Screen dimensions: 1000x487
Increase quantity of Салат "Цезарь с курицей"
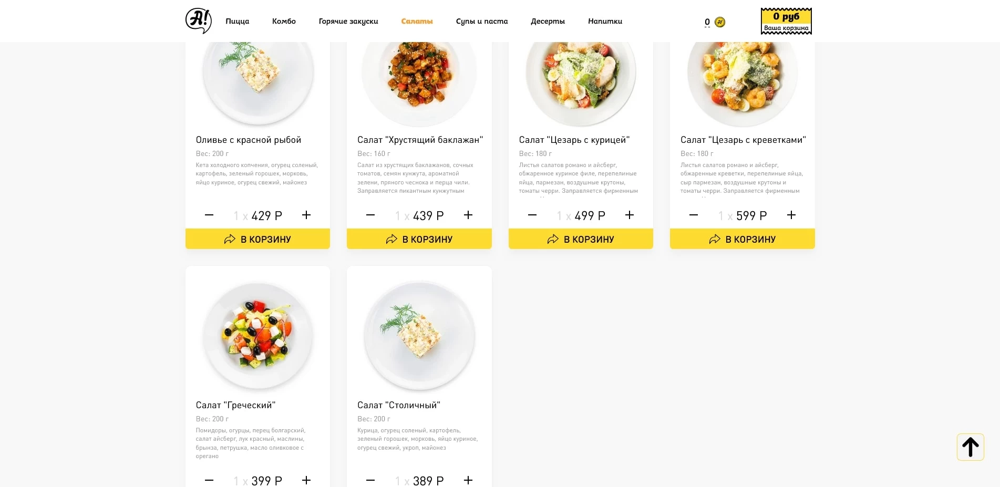[630, 215]
